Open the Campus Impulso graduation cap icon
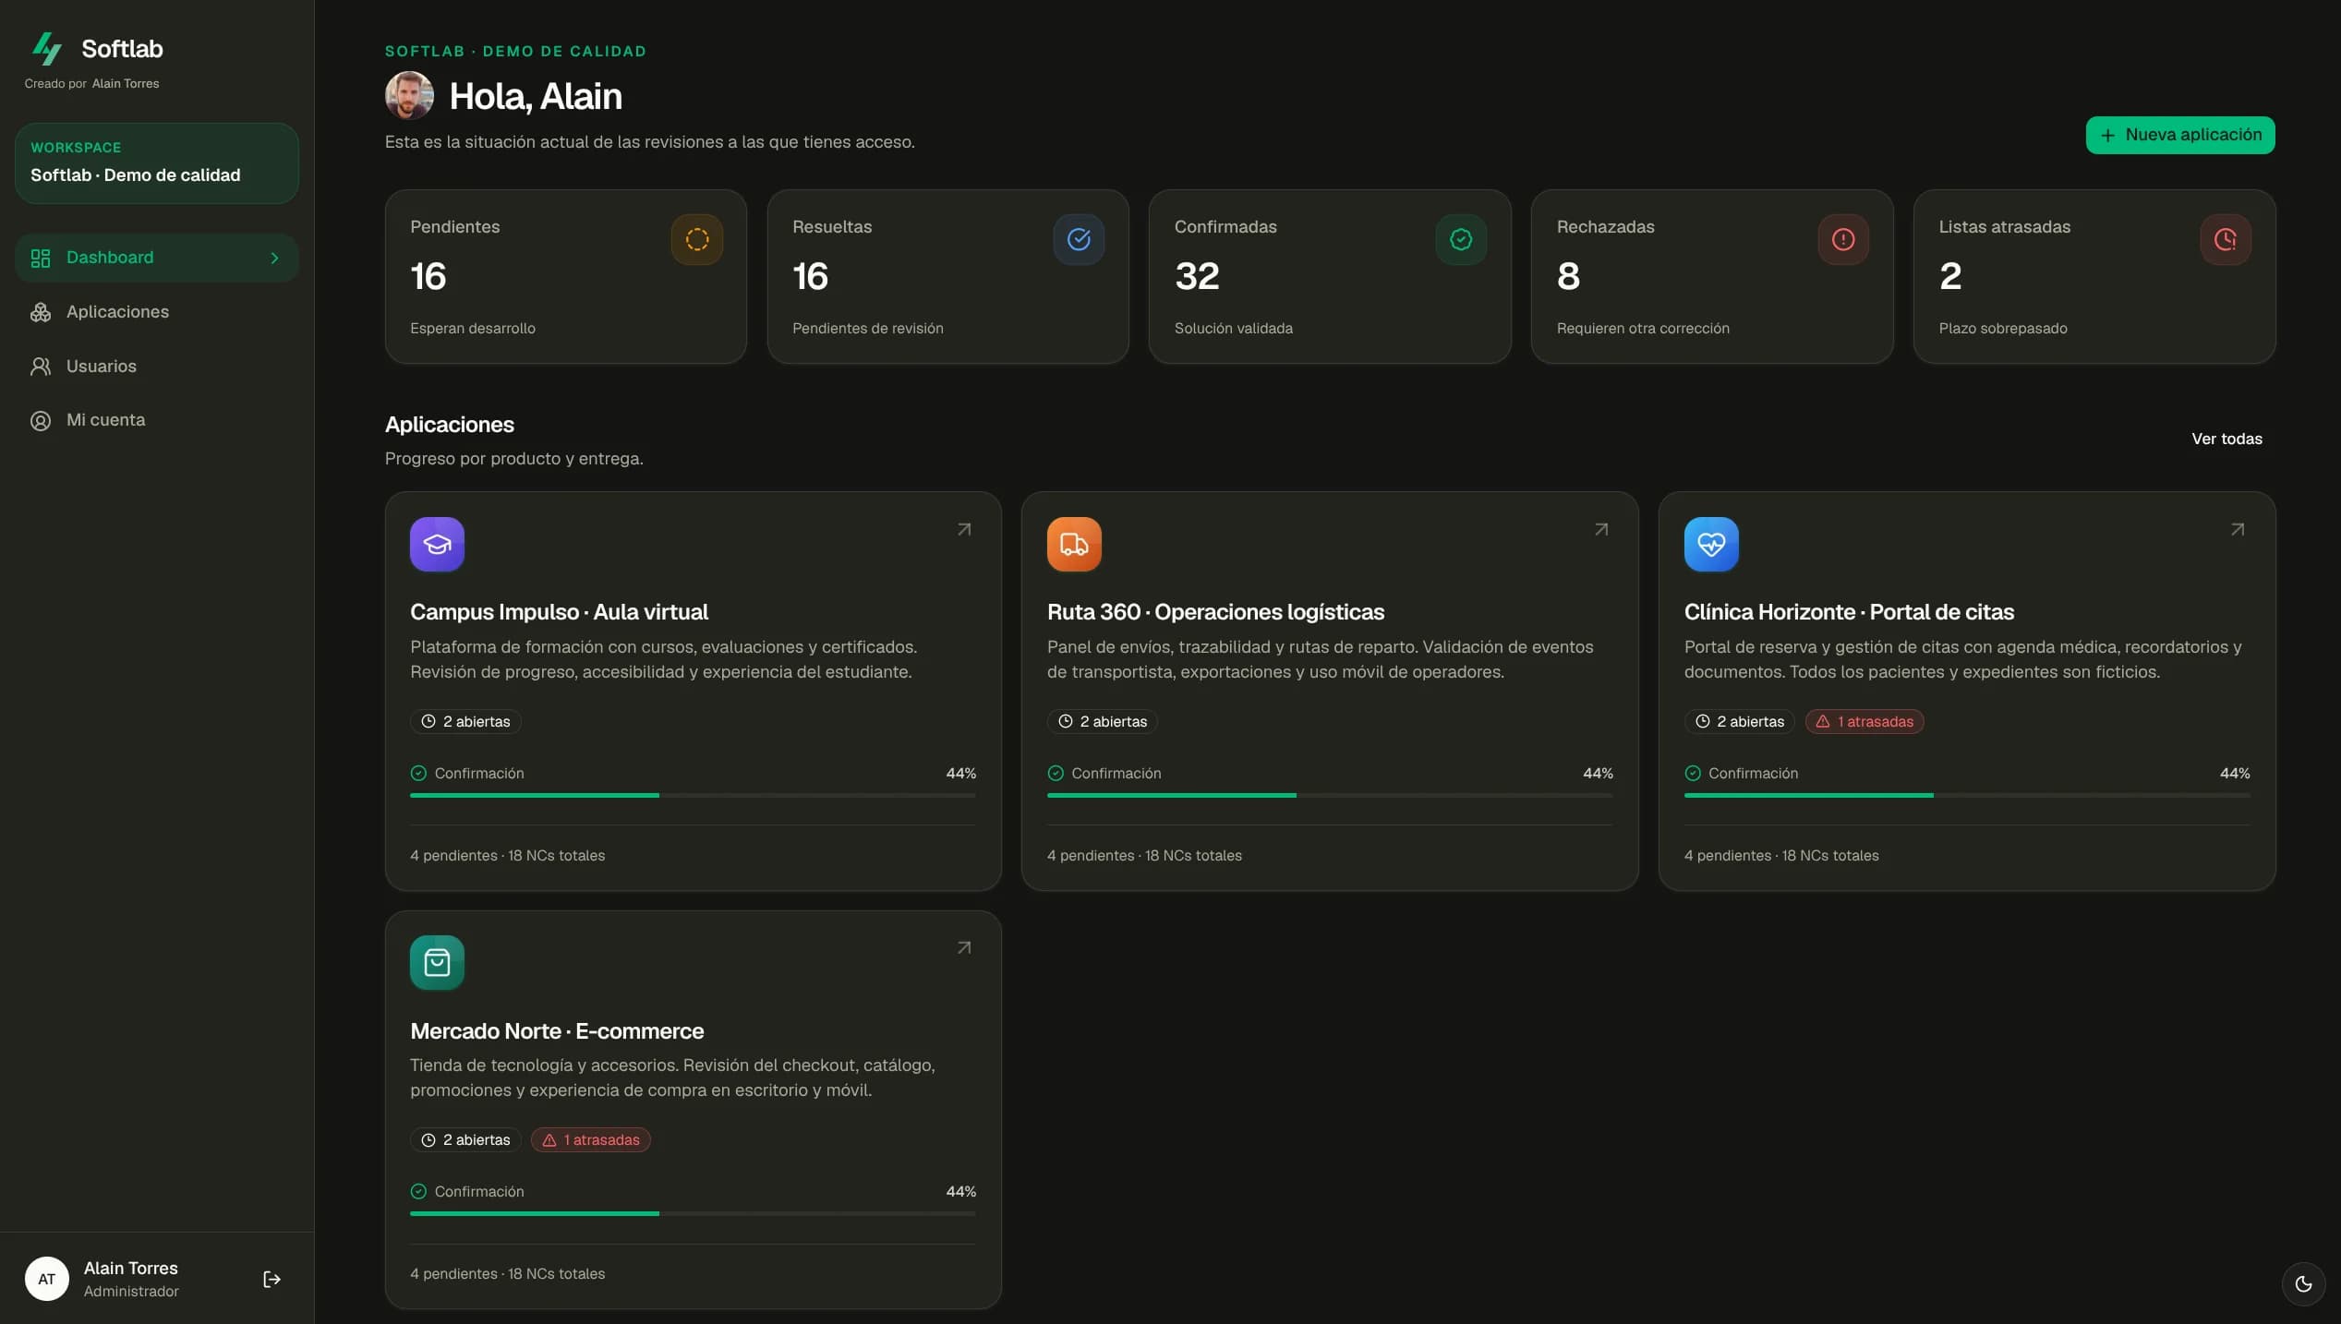The height and width of the screenshot is (1324, 2341). coord(437,544)
